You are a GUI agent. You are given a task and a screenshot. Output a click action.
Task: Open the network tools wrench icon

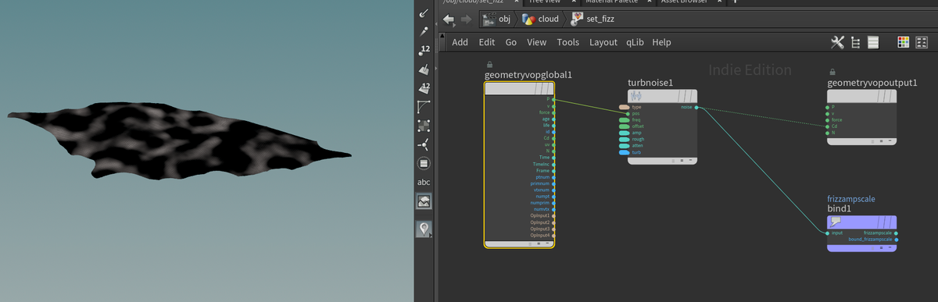click(x=837, y=42)
